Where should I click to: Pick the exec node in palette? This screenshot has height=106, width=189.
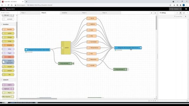(x=8, y=57)
